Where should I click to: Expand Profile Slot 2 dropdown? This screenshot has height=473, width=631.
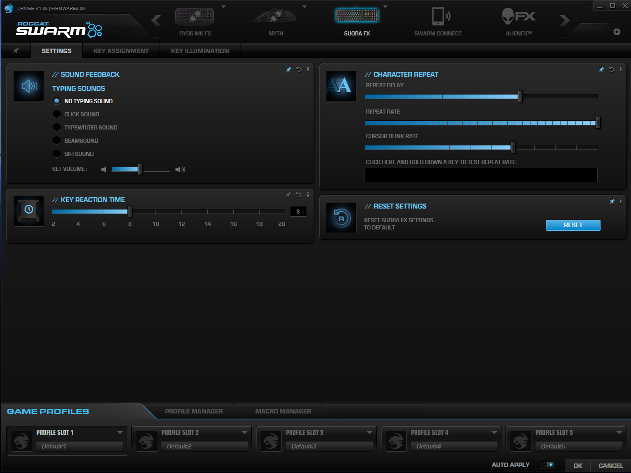pyautogui.click(x=245, y=433)
